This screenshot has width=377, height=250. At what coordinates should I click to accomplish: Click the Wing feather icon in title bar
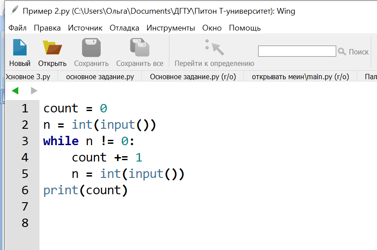[x=14, y=10]
